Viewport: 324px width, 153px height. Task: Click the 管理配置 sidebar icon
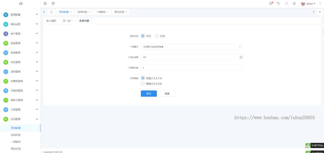(6, 15)
